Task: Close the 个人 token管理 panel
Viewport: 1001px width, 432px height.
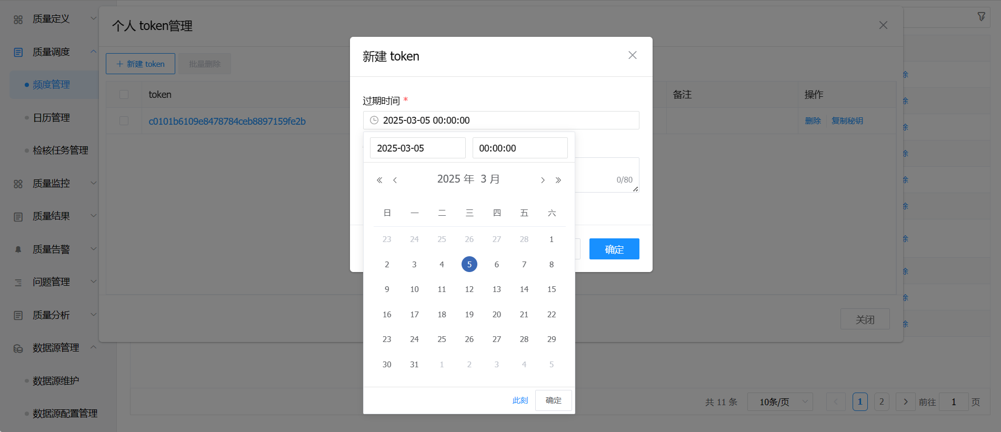Action: 883,25
